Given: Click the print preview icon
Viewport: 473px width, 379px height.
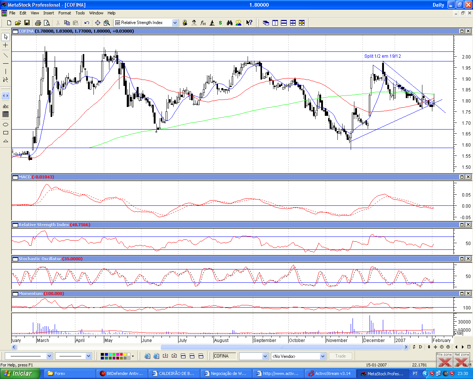Looking at the screenshot, I should [47, 23].
